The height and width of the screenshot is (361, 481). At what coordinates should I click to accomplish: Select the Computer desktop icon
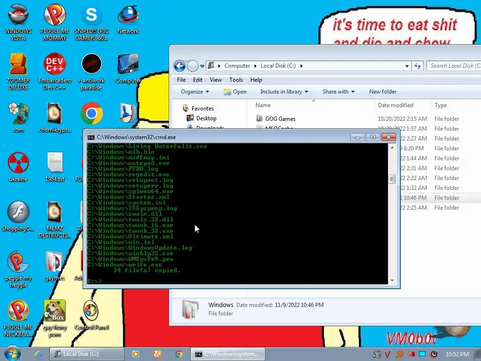128,69
